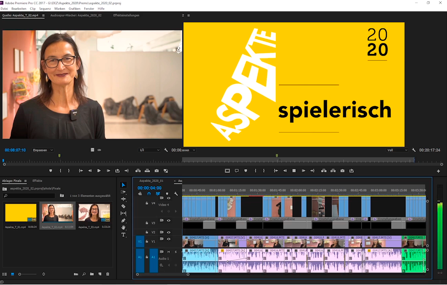Open the Bearbeiten menu
Viewport: 447px width, 285px height.
tap(19, 9)
